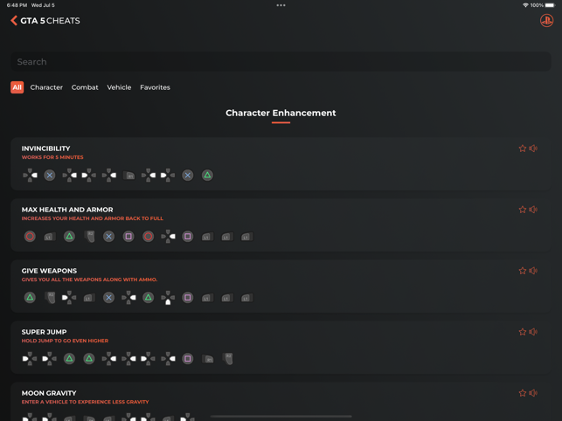Click 'ENTER A VEHICLE TO EXPERIENCE LESS GRAVITY'
Screen dimensions: 562x421
tap(85, 402)
